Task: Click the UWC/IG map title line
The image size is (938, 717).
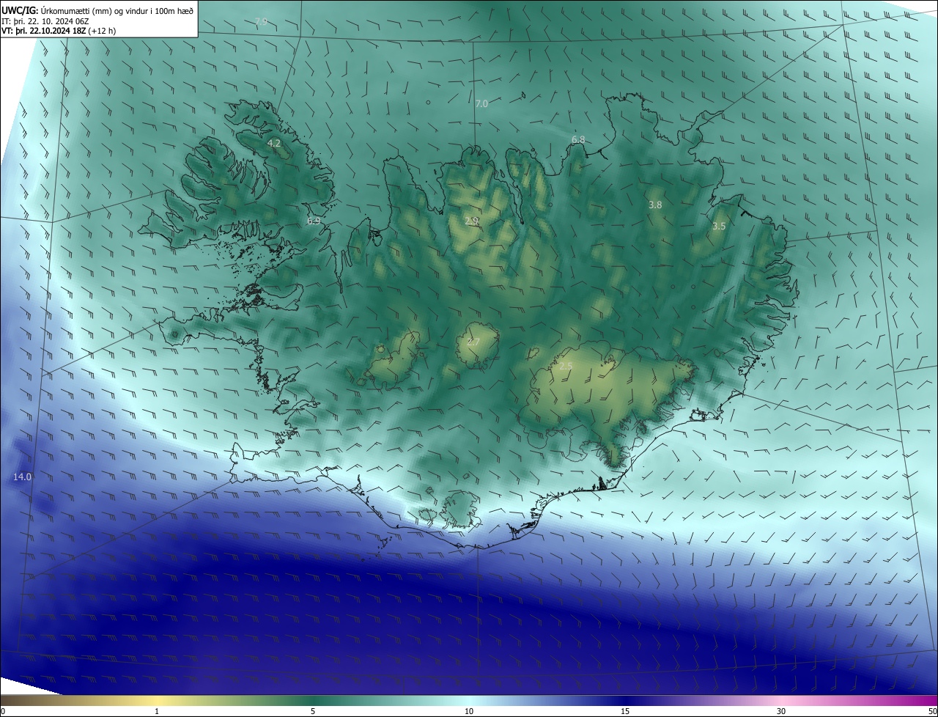Action: click(97, 10)
